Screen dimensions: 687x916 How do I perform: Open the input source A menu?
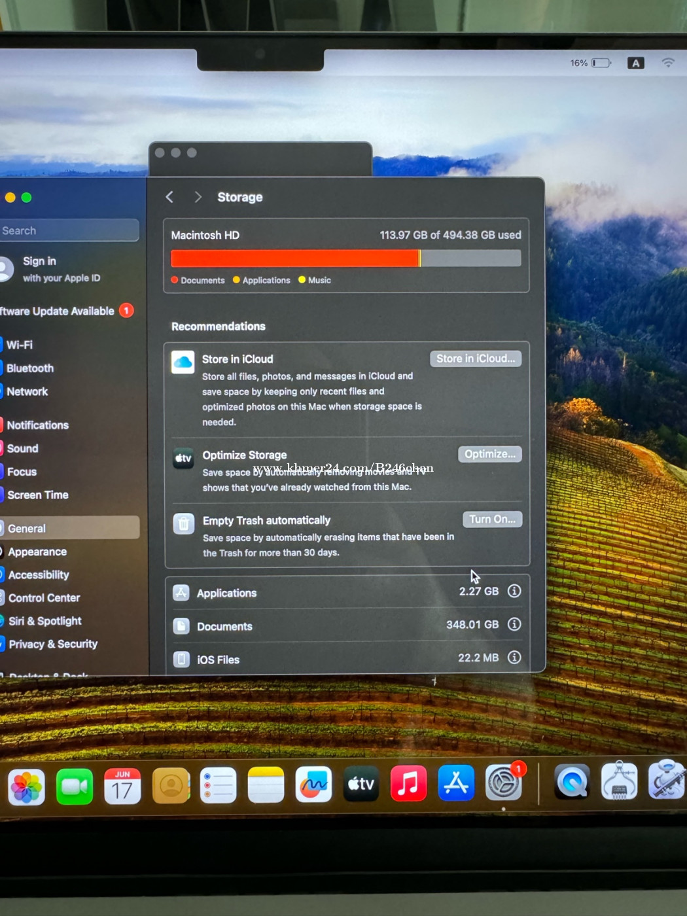pos(636,63)
